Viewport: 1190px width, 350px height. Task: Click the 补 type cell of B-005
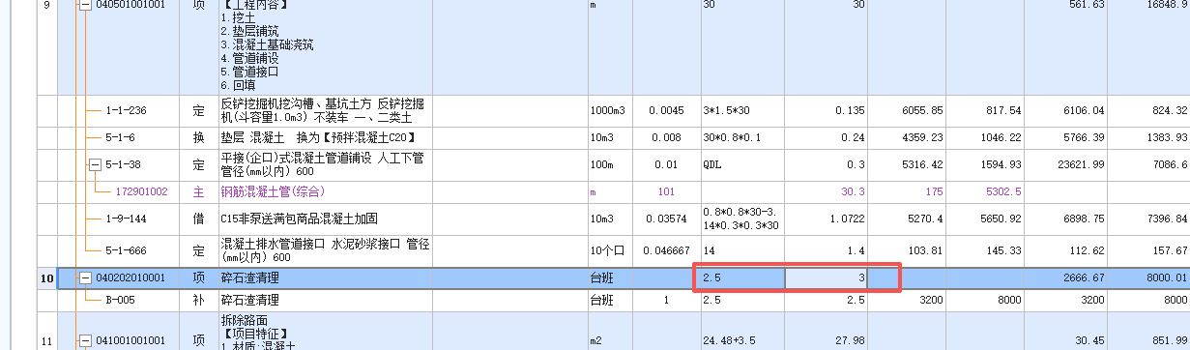coord(198,300)
